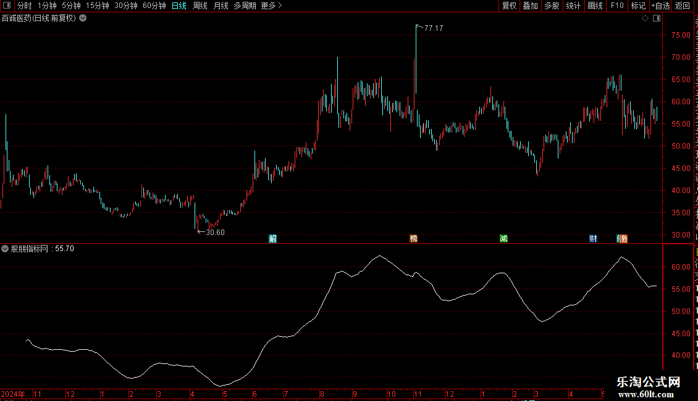698x401 pixels.
Task: Switch to 60分钟 period
Action: tap(154, 6)
